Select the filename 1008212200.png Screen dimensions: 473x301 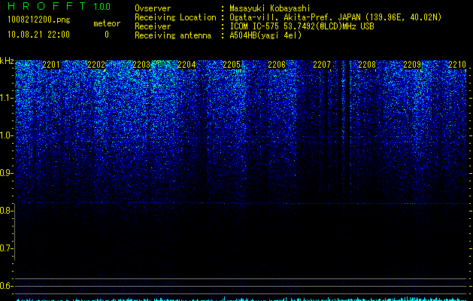[x=39, y=20]
